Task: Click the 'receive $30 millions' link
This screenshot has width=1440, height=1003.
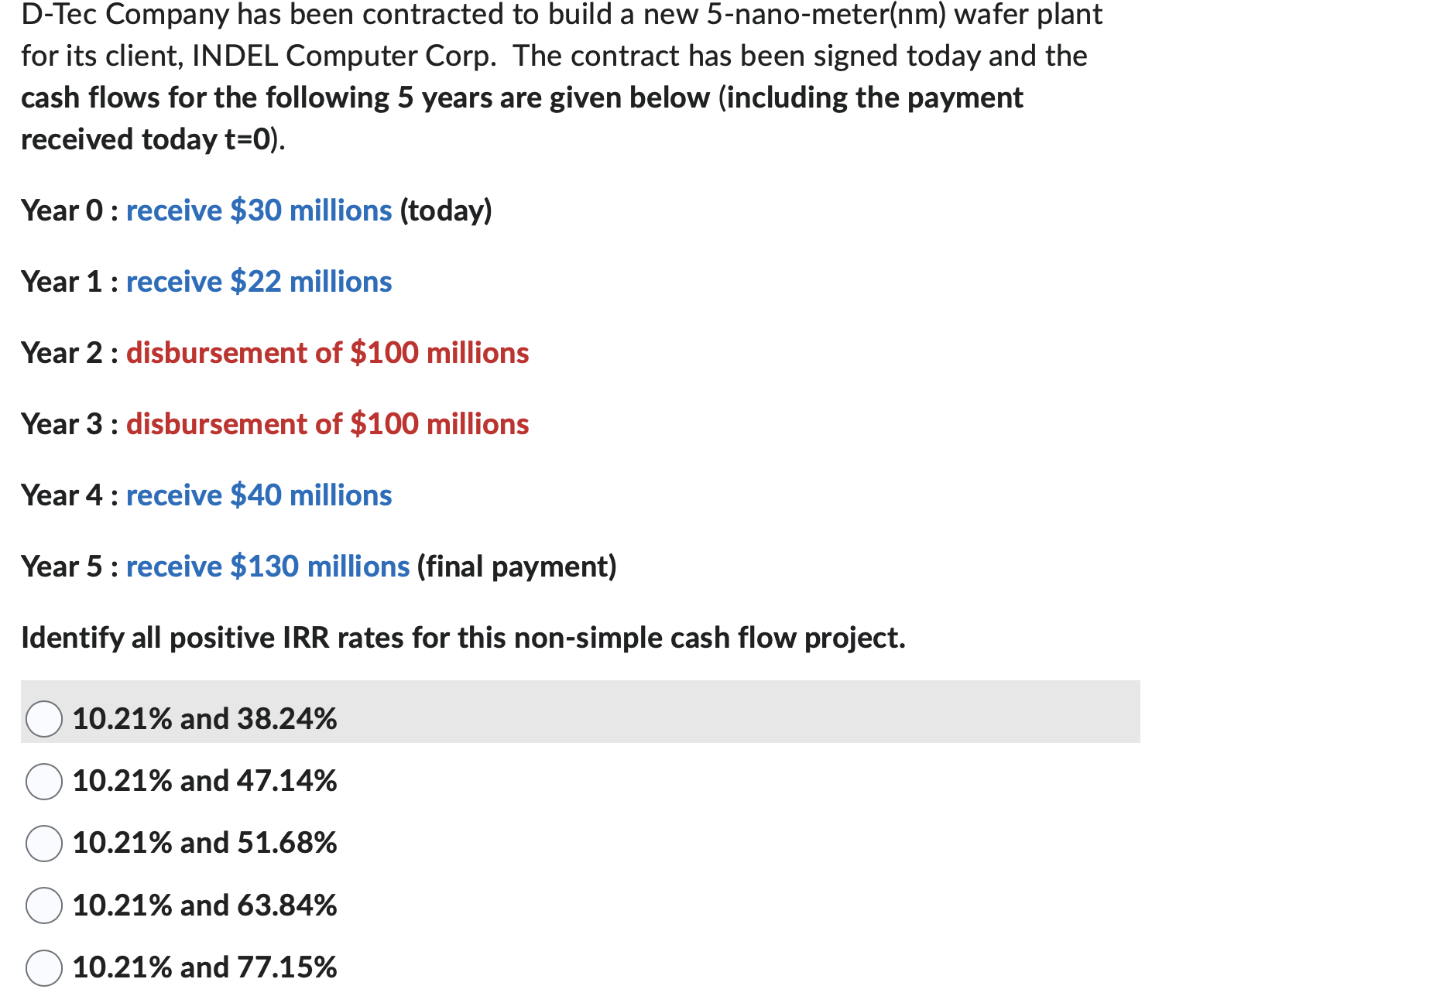Action: [259, 211]
